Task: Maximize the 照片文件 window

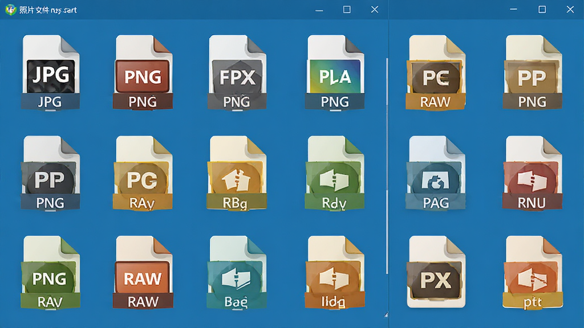Action: tap(347, 10)
